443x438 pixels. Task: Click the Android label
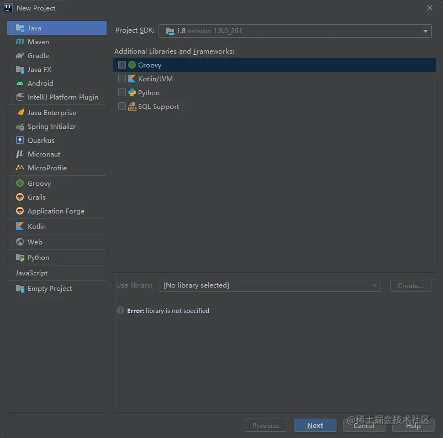(40, 83)
